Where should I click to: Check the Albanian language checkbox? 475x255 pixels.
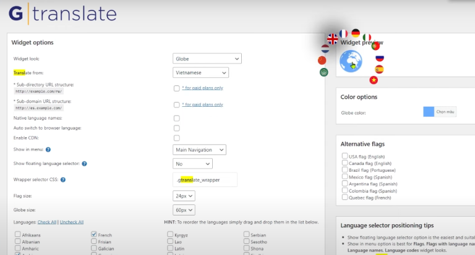click(17, 241)
